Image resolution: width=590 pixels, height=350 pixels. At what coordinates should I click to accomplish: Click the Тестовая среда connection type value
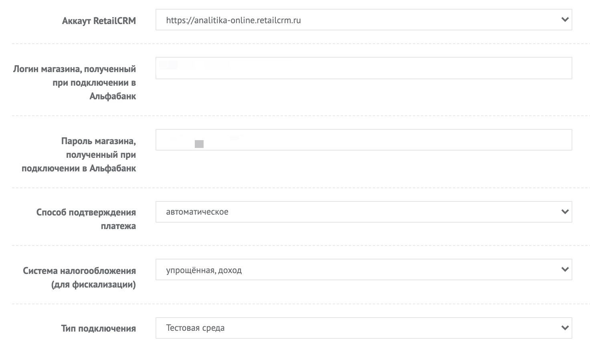coord(195,328)
